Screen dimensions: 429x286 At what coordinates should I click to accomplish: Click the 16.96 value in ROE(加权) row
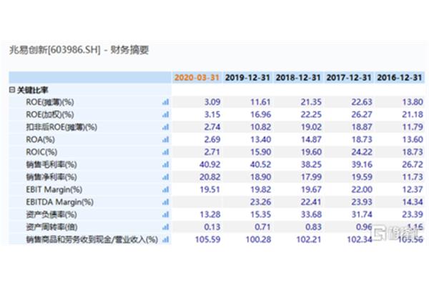click(261, 114)
